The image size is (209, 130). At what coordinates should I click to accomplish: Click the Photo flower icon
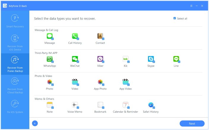tap(50, 82)
